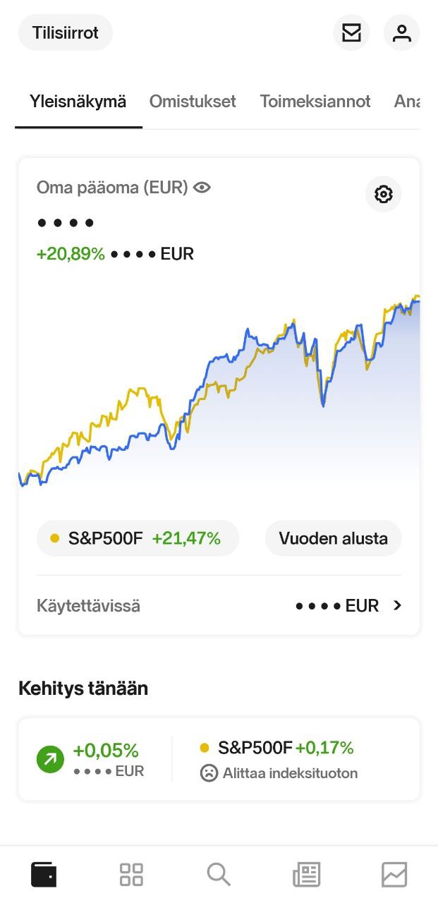The image size is (438, 903).
Task: Open chart settings via the gear icon
Action: pos(382,193)
